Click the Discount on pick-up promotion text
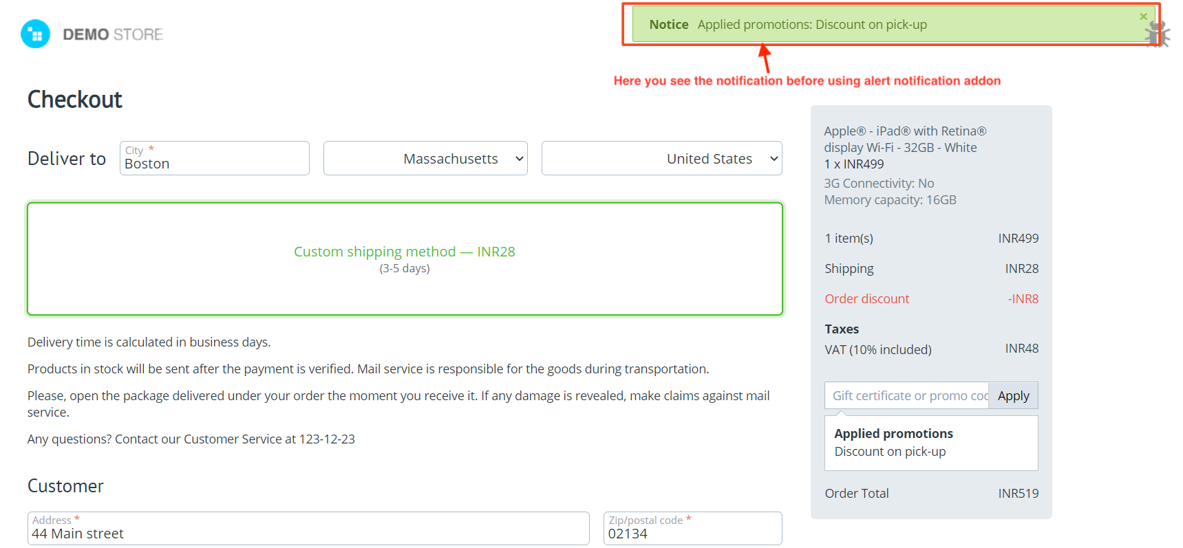 click(x=890, y=451)
